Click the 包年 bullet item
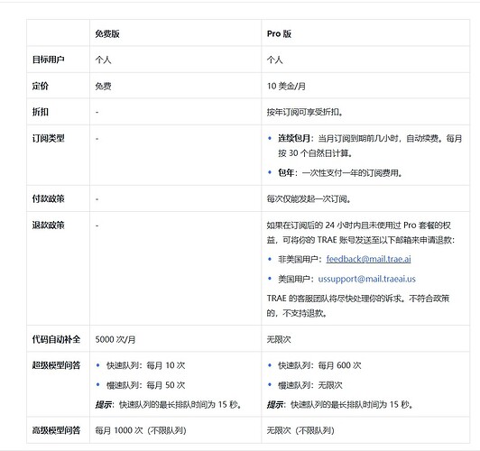 coord(340,173)
